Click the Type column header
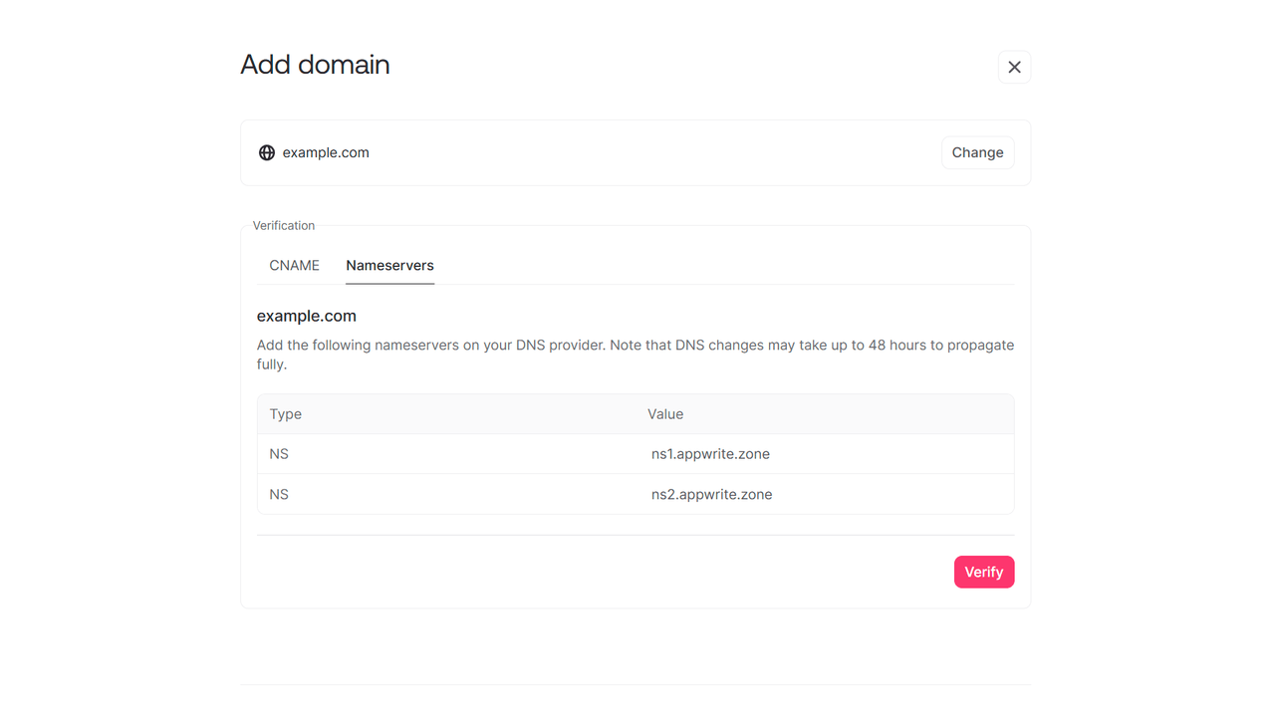The image size is (1275, 717). coord(285,413)
